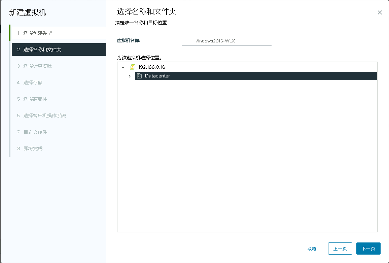
Task: Click the 取消 link
Action: pyautogui.click(x=312, y=249)
